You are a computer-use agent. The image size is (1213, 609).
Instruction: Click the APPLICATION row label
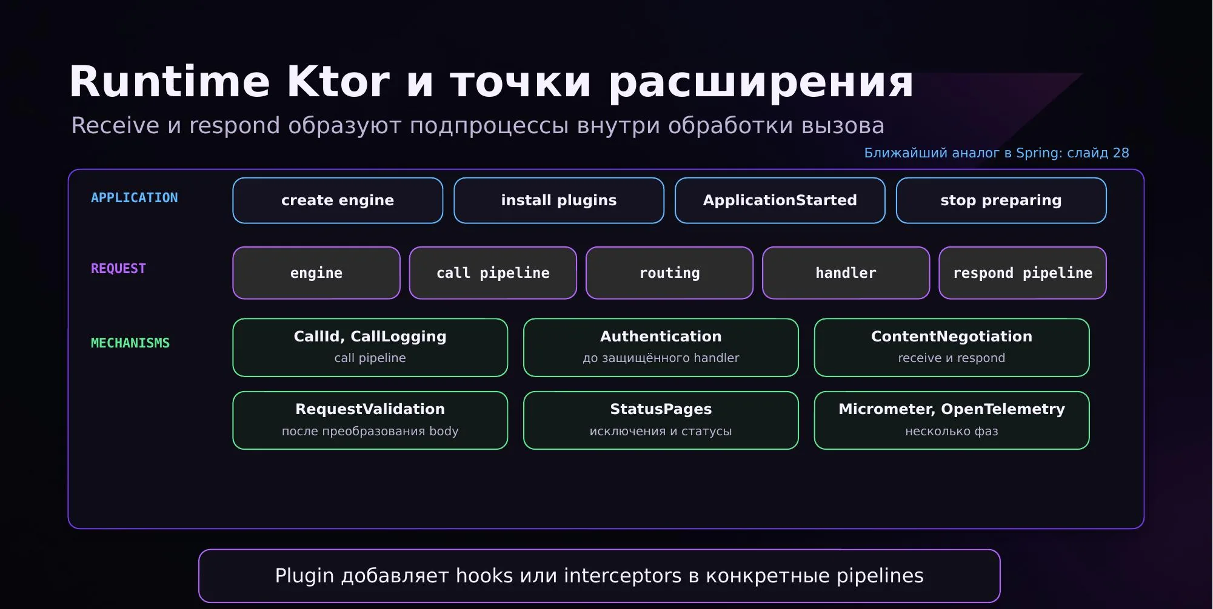click(x=135, y=198)
